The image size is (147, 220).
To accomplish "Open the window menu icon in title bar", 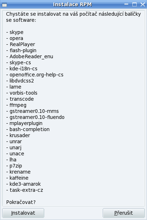I will [5, 5].
